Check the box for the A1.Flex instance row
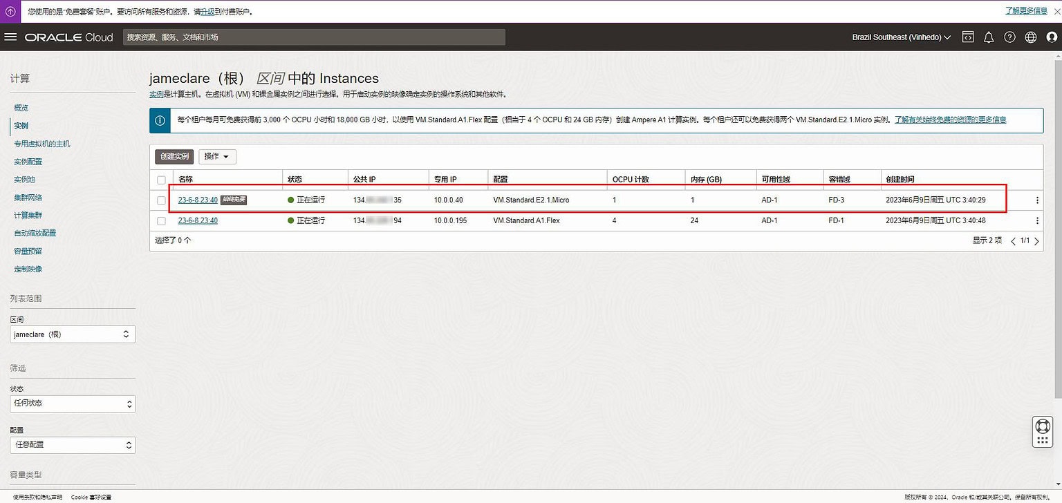The height and width of the screenshot is (503, 1062). click(x=161, y=220)
